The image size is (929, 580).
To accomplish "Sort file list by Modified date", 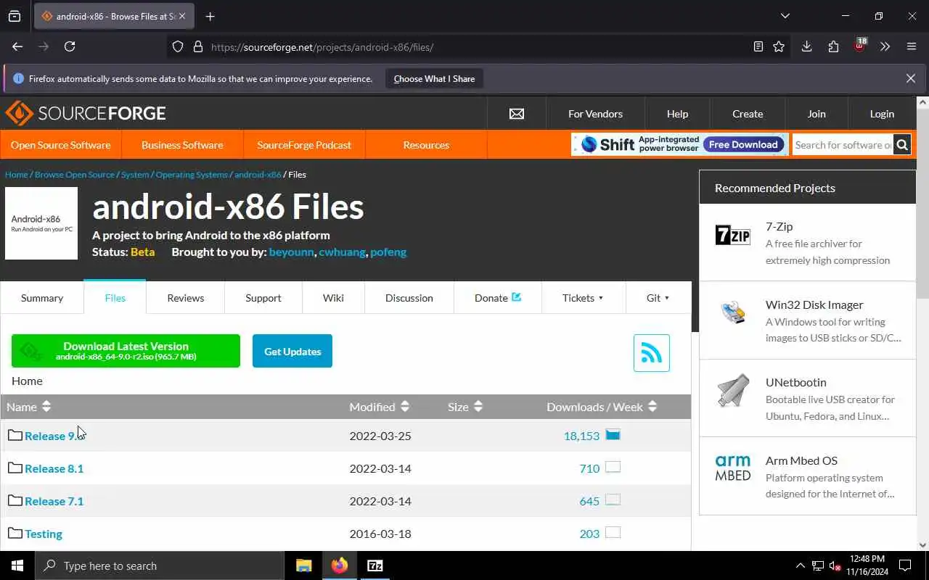I will coord(379,407).
